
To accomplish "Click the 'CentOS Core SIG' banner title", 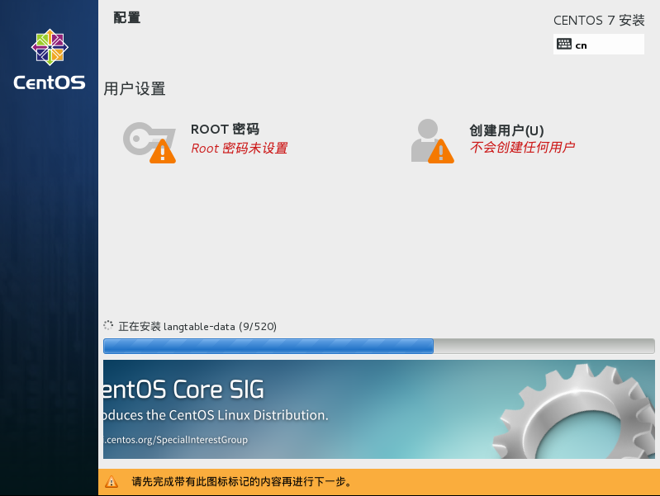I will (183, 390).
